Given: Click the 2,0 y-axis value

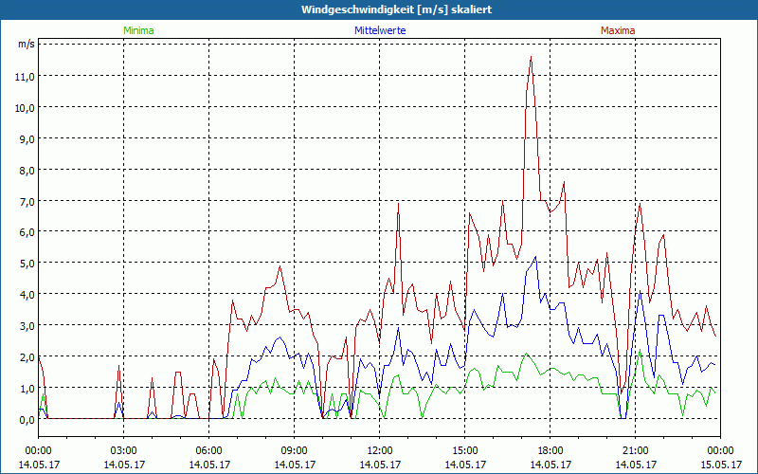Looking at the screenshot, I should [27, 357].
